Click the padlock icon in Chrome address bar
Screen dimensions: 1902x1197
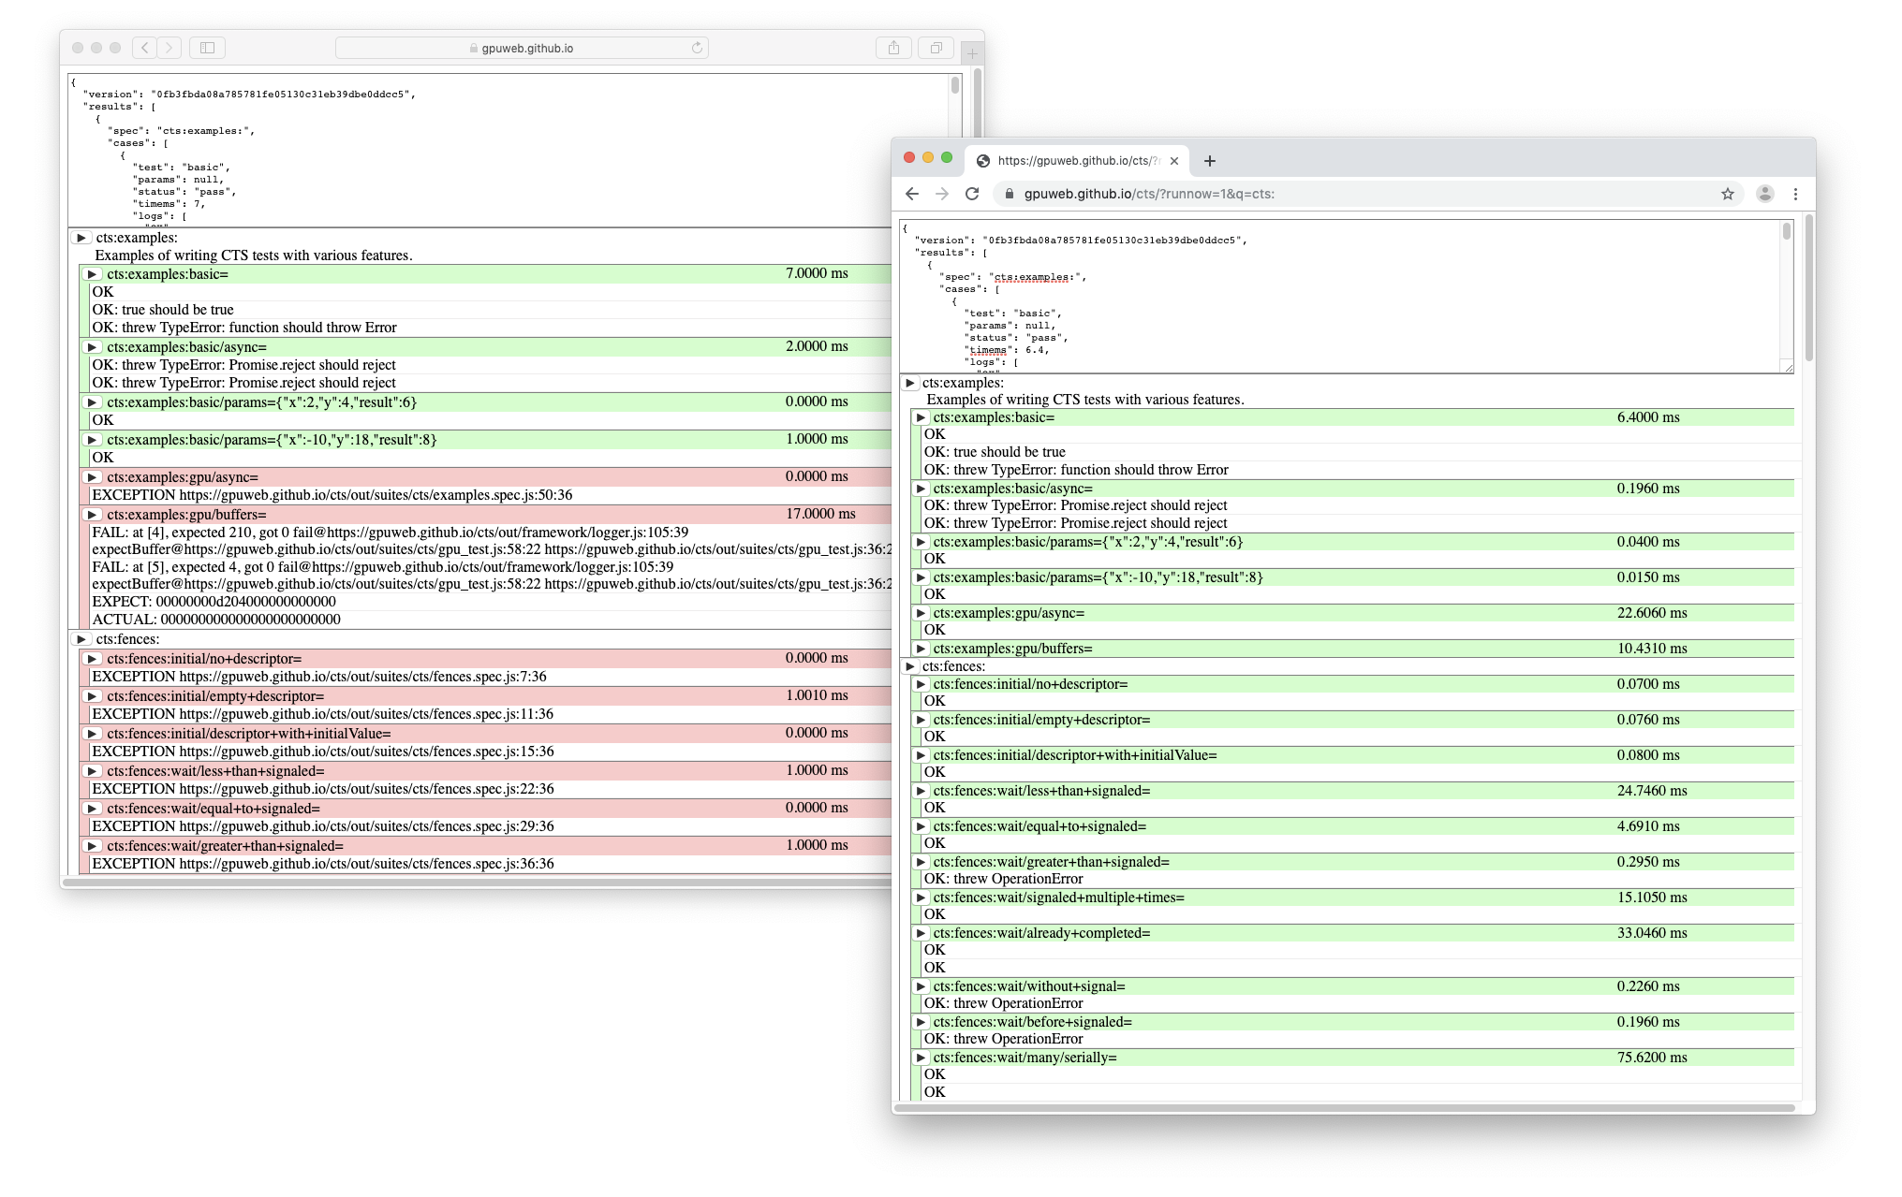[x=1010, y=195]
